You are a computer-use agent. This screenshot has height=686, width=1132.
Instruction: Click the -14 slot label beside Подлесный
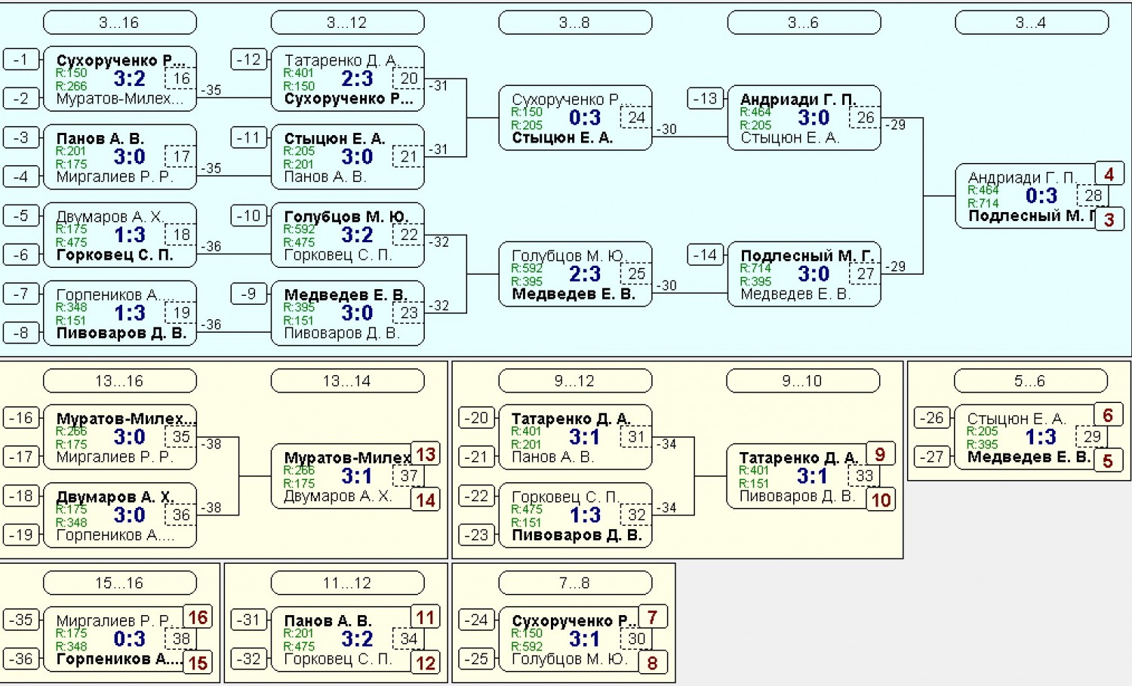(706, 254)
